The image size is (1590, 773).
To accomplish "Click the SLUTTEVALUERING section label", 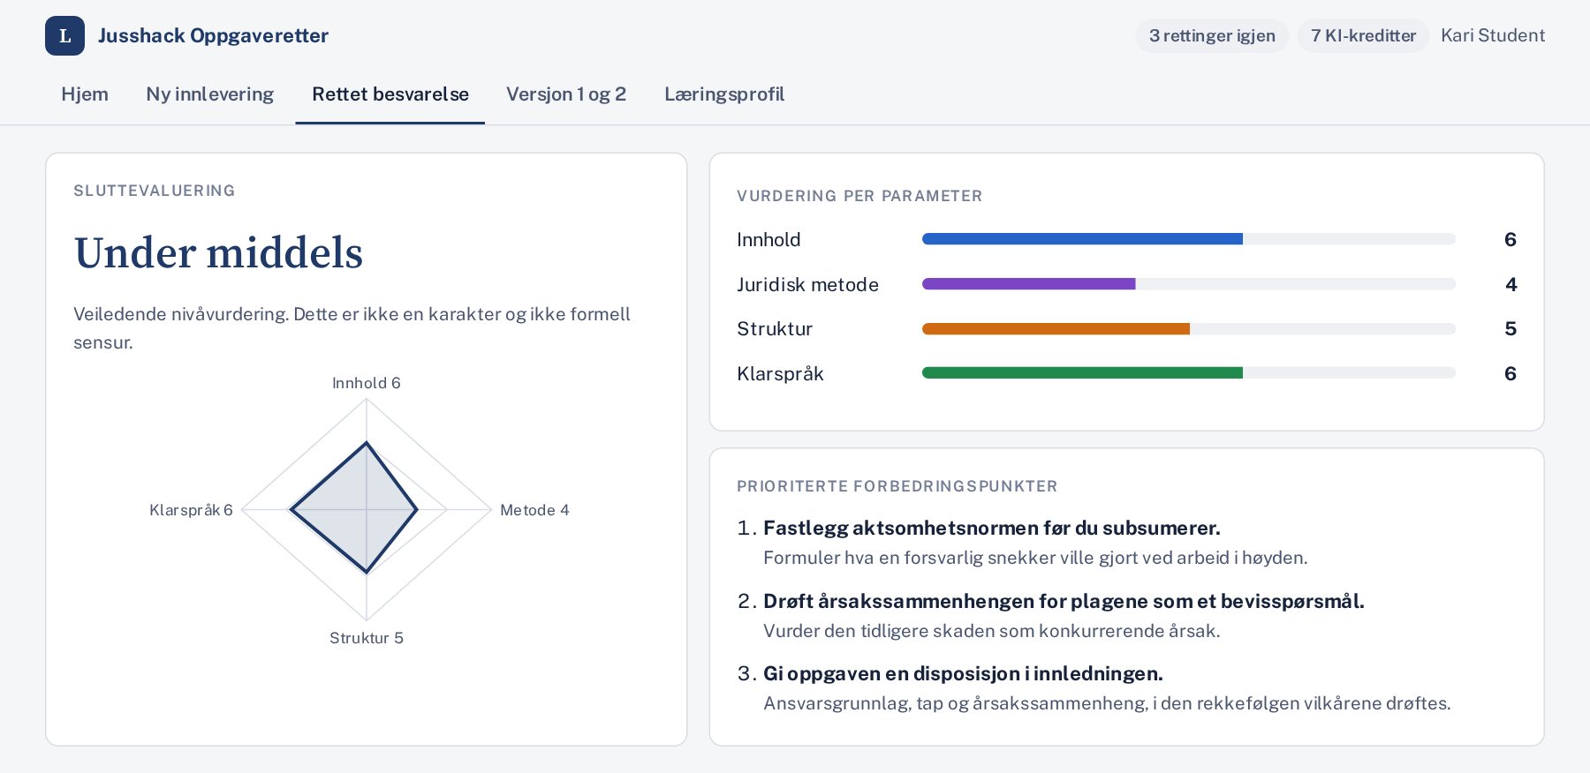I will 155,191.
